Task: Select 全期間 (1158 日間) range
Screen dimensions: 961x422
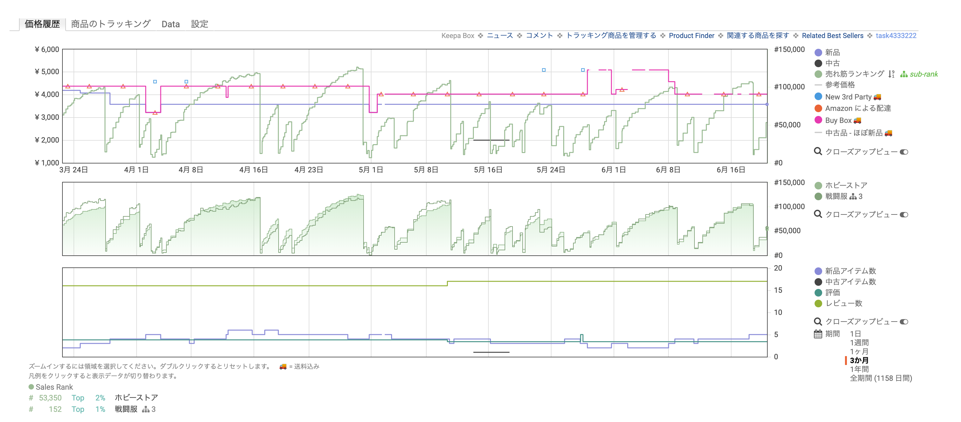Action: point(880,378)
